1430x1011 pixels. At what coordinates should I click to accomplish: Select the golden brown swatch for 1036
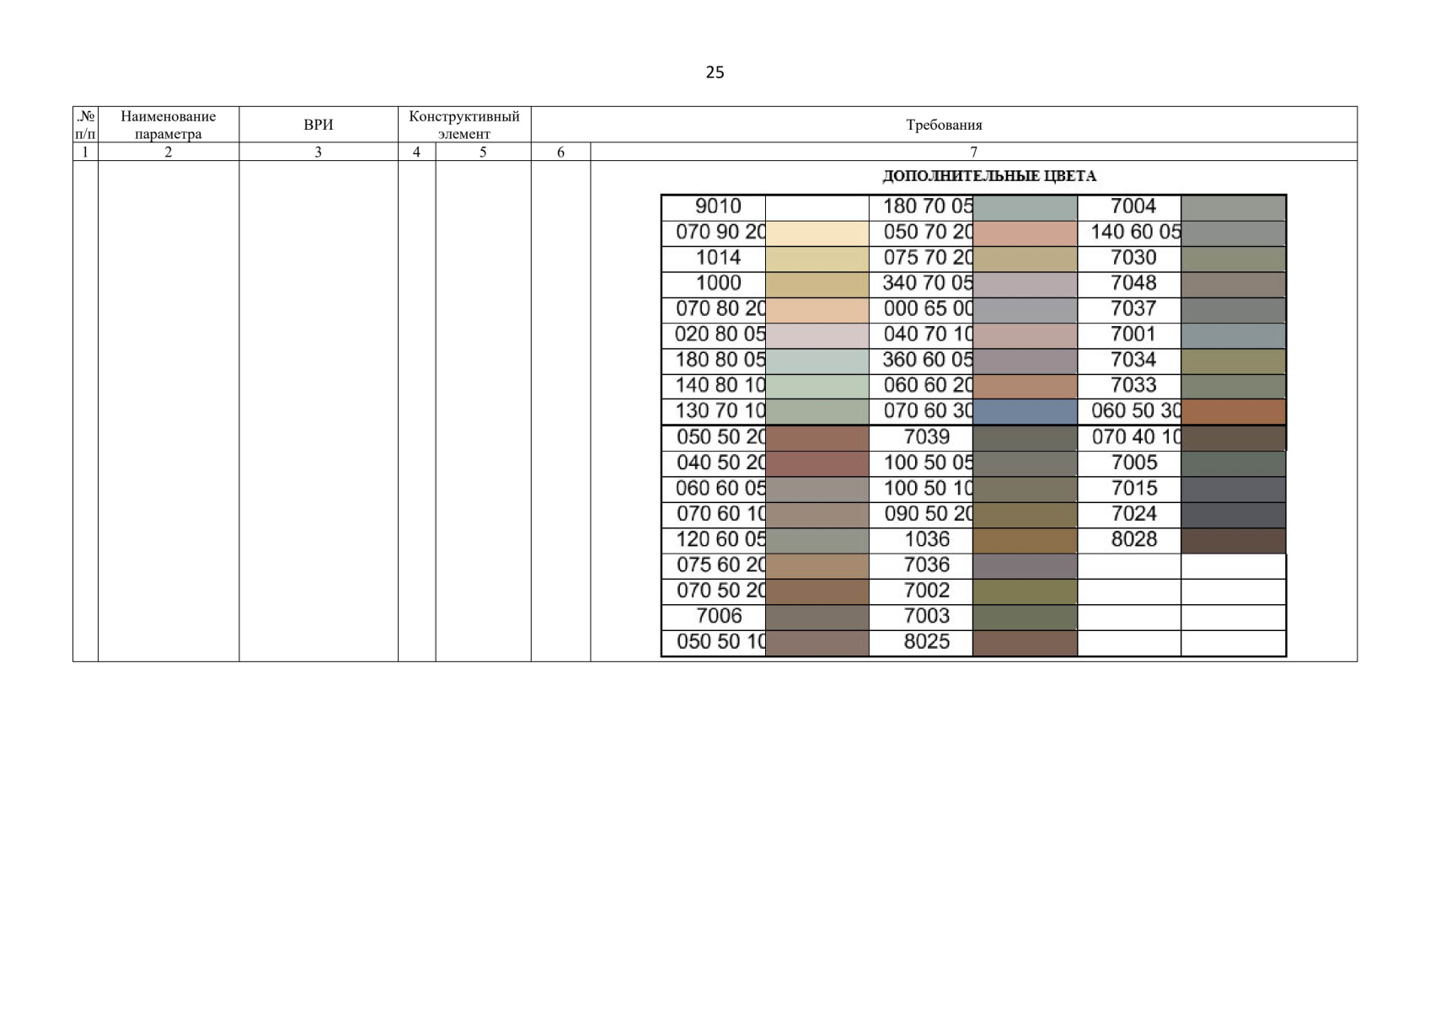1025,540
